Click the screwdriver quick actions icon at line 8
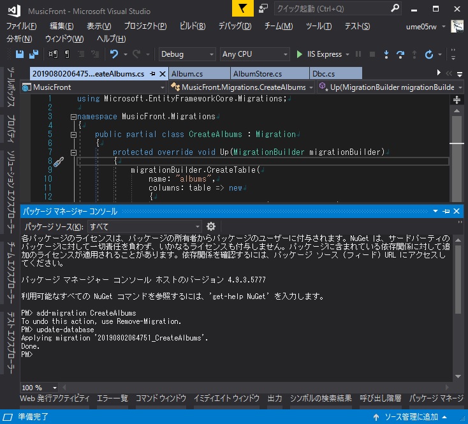 (x=59, y=162)
